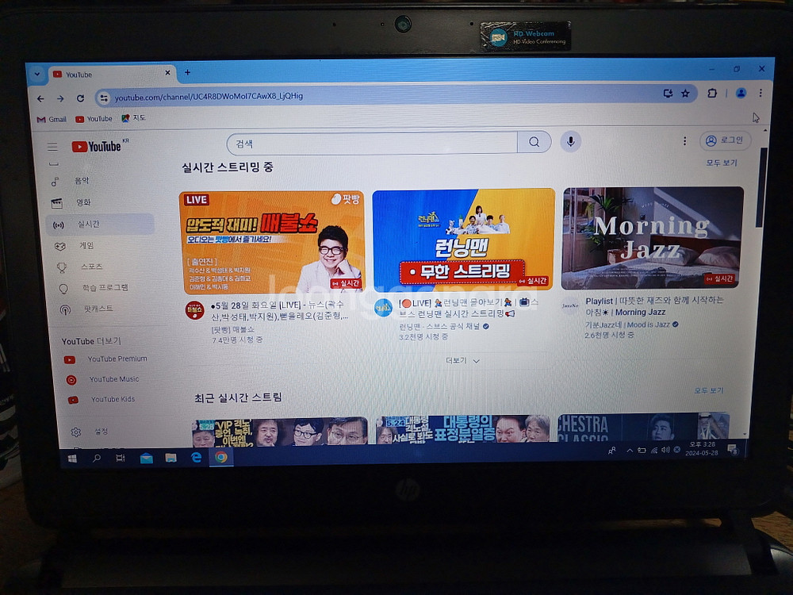
Task: Open the notification center icon
Action: 732,449
